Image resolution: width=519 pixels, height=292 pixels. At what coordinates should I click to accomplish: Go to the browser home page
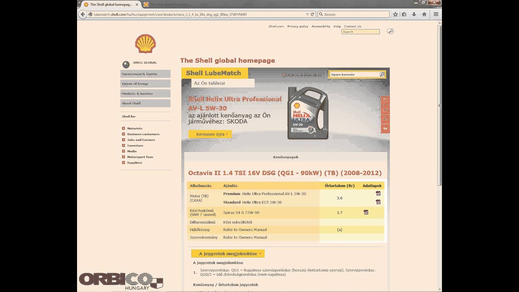pyautogui.click(x=424, y=14)
